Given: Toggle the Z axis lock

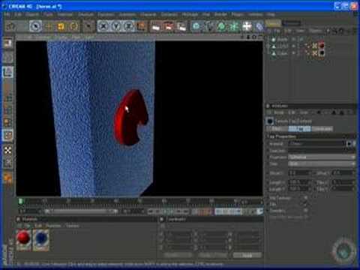Looking at the screenshot, I should (129, 26).
